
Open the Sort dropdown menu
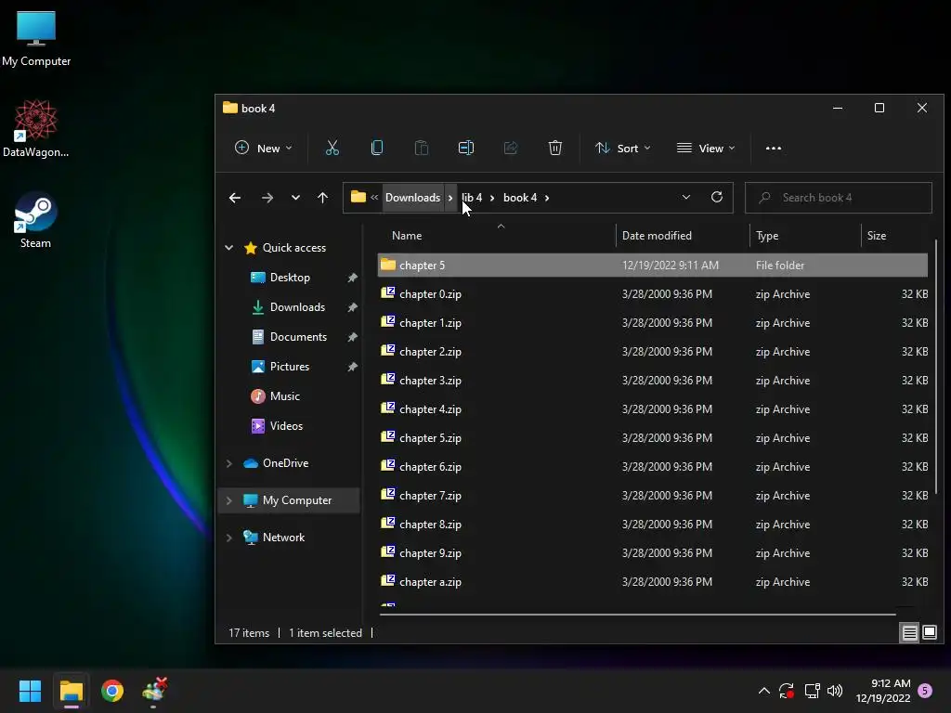pos(623,148)
